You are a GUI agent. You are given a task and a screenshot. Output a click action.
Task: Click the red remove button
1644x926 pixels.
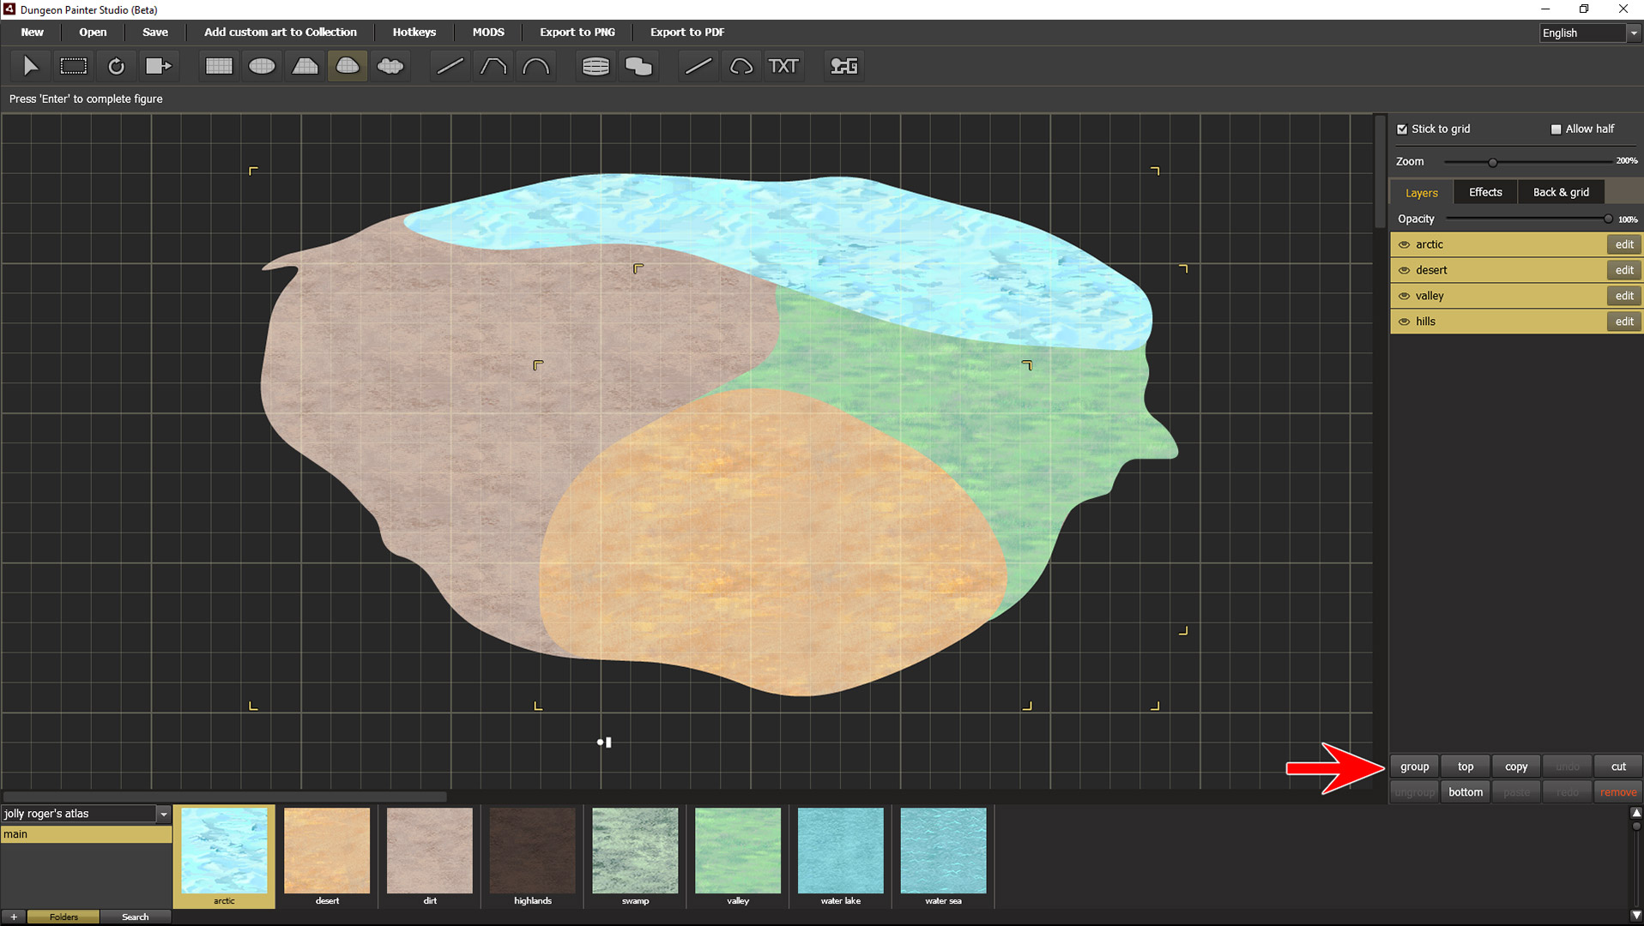[x=1618, y=792]
